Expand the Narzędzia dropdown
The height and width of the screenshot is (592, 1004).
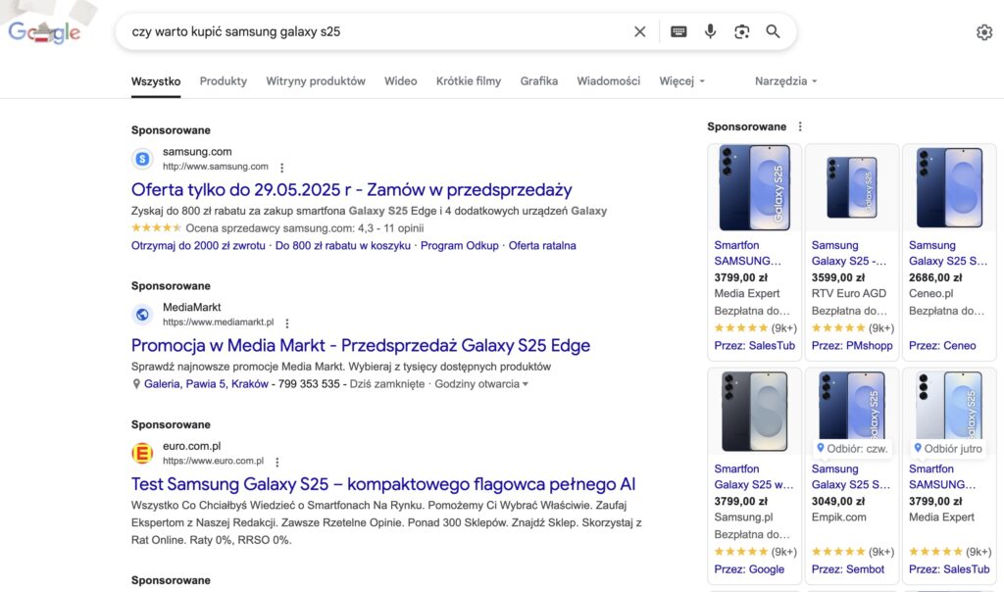point(785,81)
